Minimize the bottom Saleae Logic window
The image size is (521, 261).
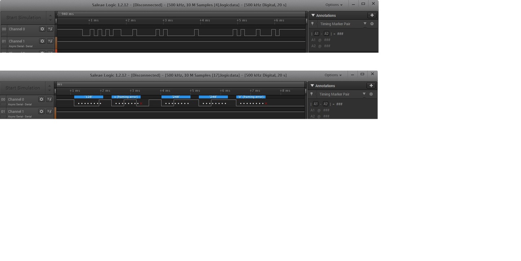(352, 74)
